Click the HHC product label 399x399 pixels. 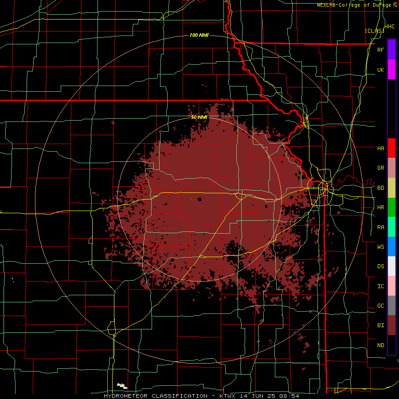pos(389,27)
